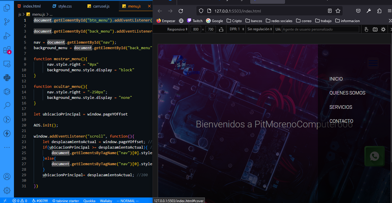This screenshot has height=203, width=392.
Task: Click the QUIENES SOMOS navigation link
Action: click(347, 93)
